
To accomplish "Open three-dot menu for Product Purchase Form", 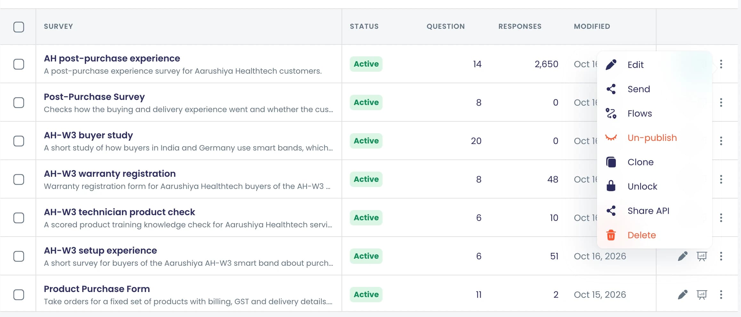I will (721, 295).
